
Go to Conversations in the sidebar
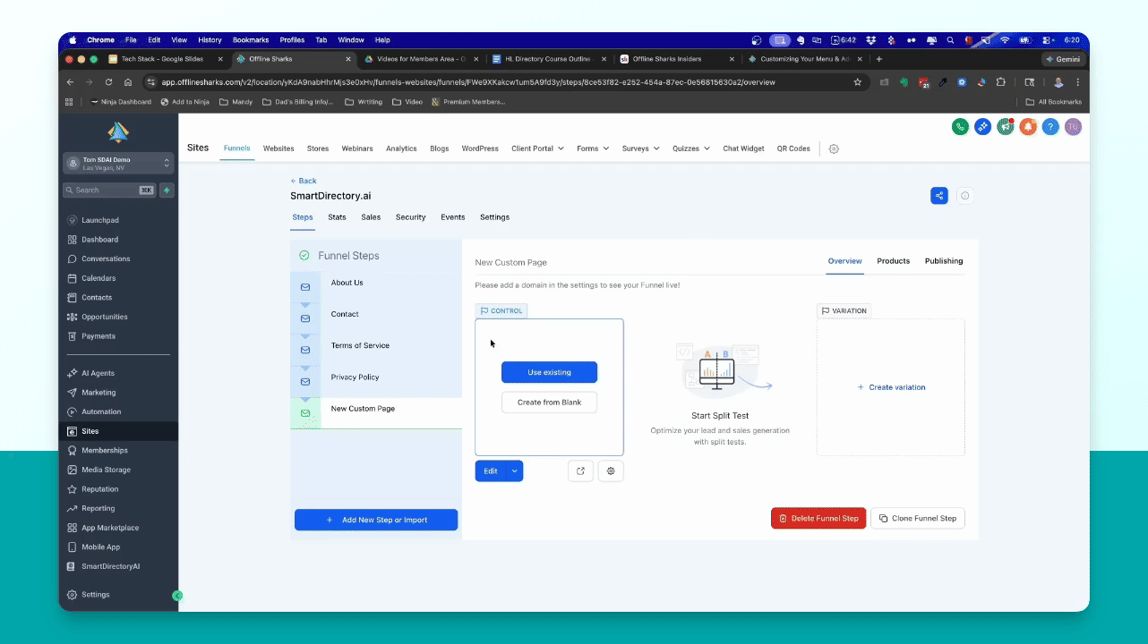[106, 258]
